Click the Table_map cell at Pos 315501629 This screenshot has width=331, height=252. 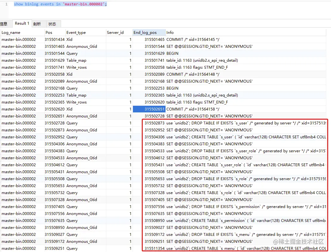coord(85,60)
